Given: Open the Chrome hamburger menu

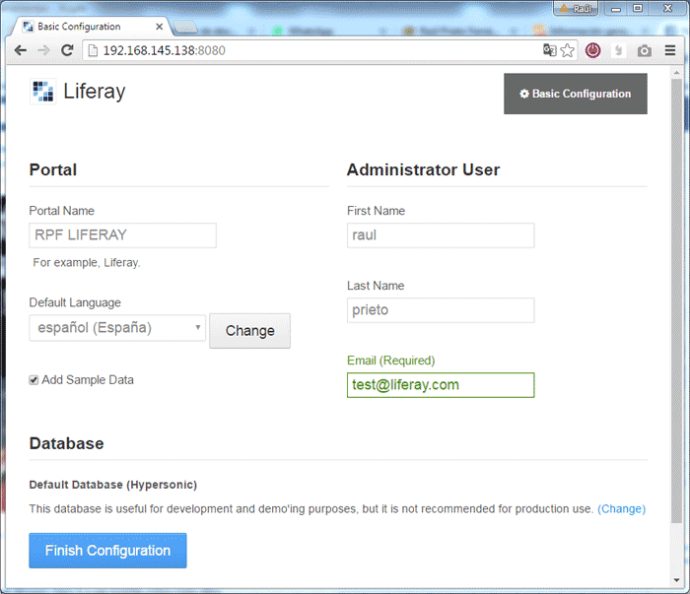Looking at the screenshot, I should coord(670,50).
